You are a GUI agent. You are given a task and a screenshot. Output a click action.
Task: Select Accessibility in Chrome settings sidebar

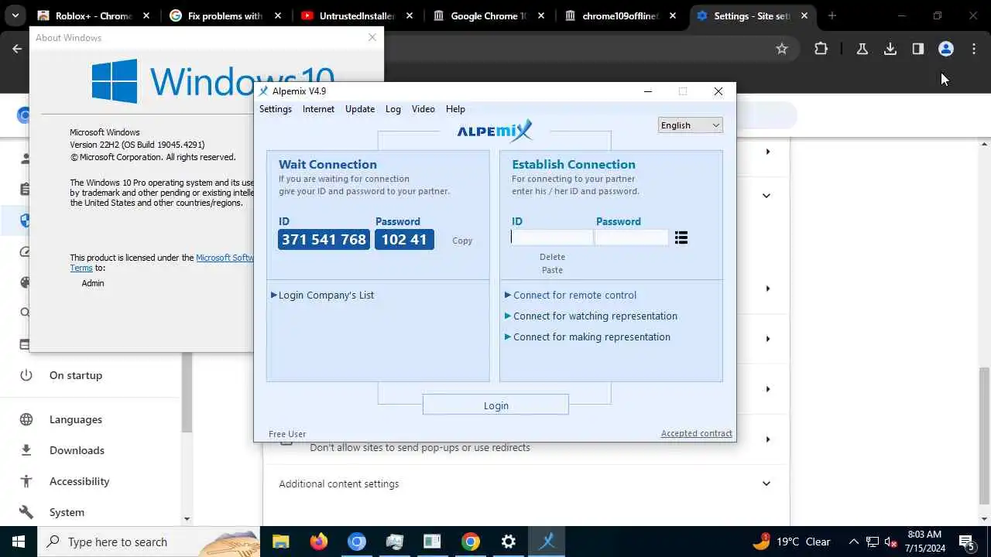[x=79, y=481]
